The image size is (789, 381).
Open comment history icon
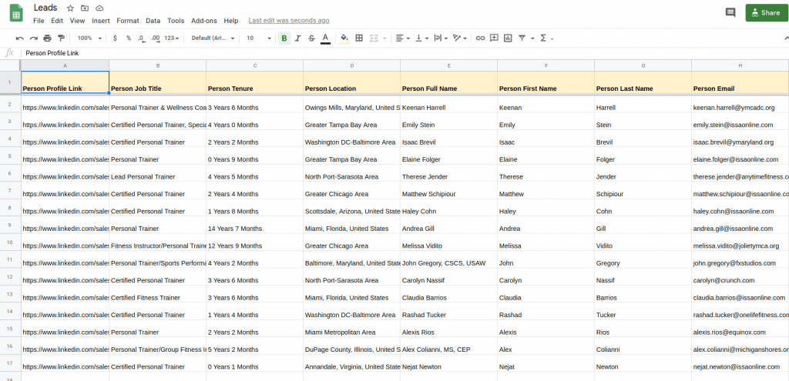730,12
